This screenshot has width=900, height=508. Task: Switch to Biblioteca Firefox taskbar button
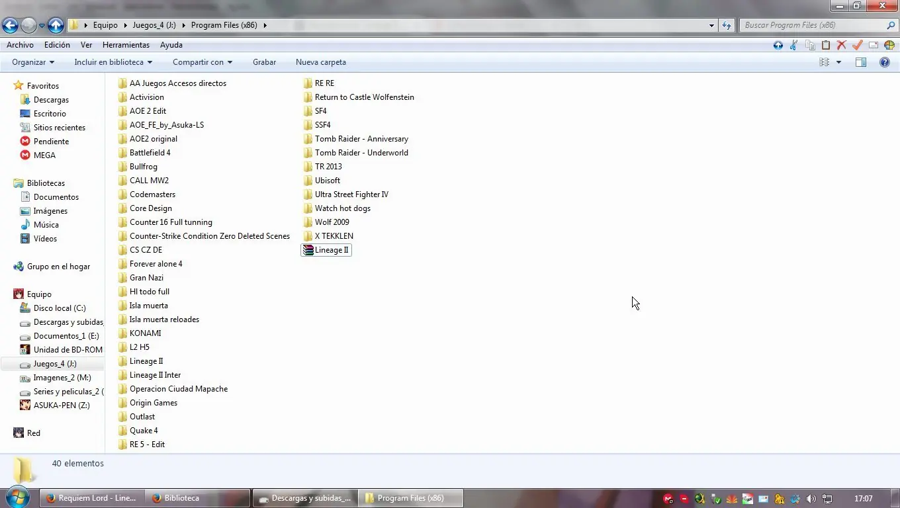198,498
